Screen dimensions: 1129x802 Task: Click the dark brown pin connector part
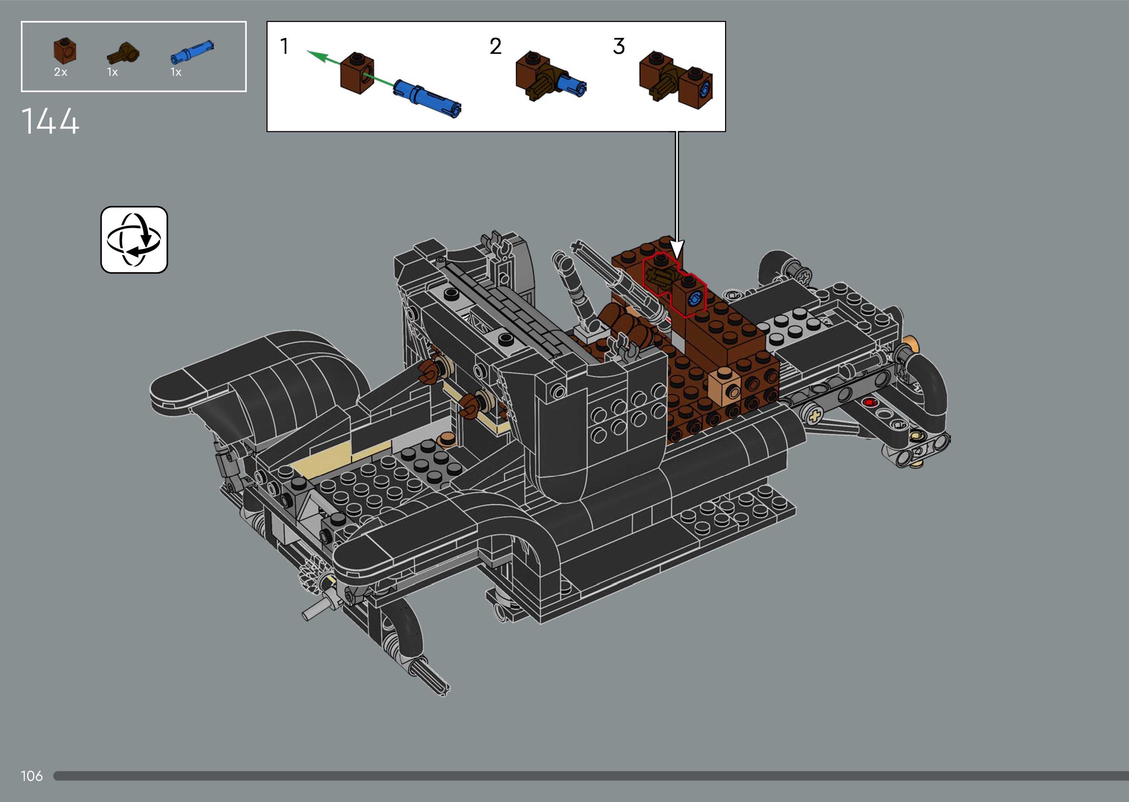124,53
